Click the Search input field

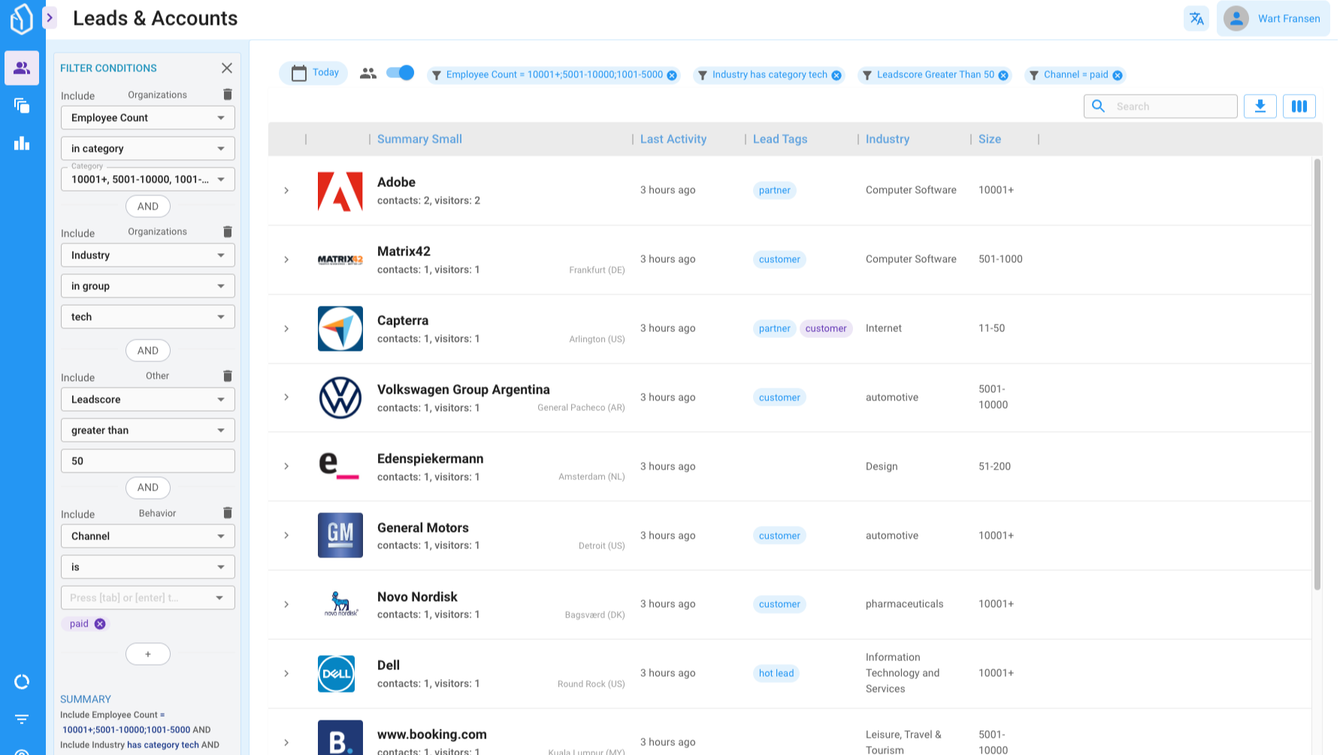coord(1171,107)
